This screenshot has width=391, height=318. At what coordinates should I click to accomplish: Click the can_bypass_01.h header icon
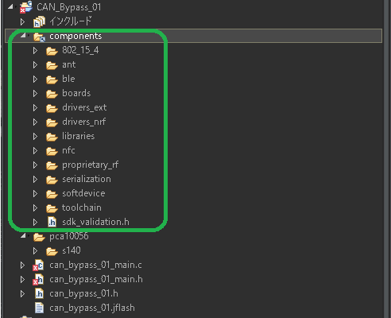pyautogui.click(x=39, y=293)
